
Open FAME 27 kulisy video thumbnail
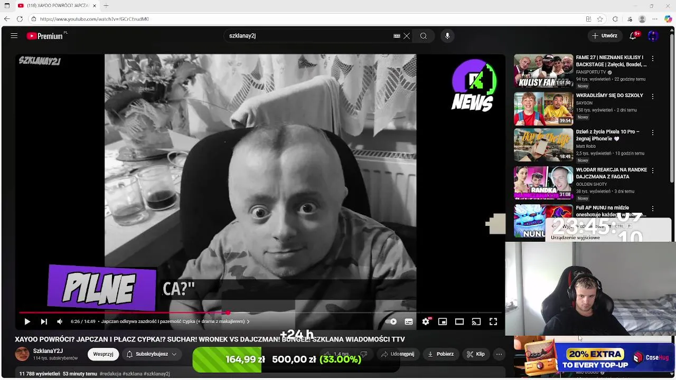click(x=543, y=70)
